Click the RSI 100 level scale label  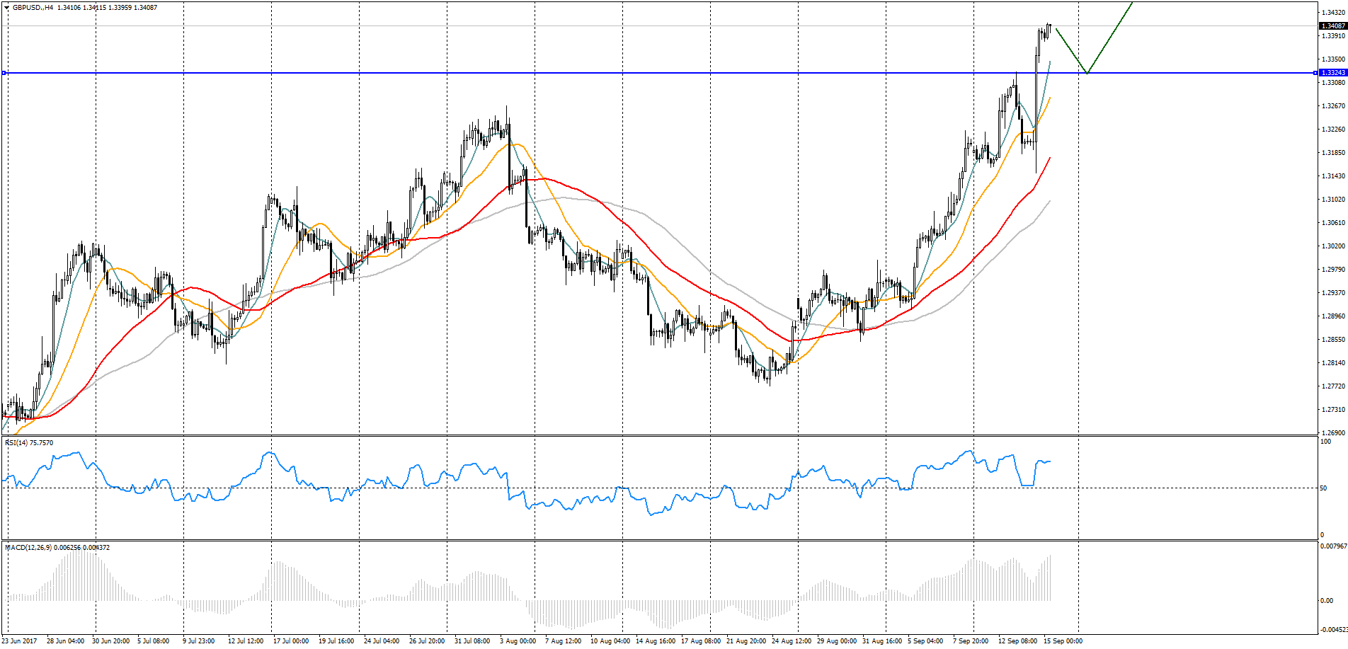pos(1325,442)
